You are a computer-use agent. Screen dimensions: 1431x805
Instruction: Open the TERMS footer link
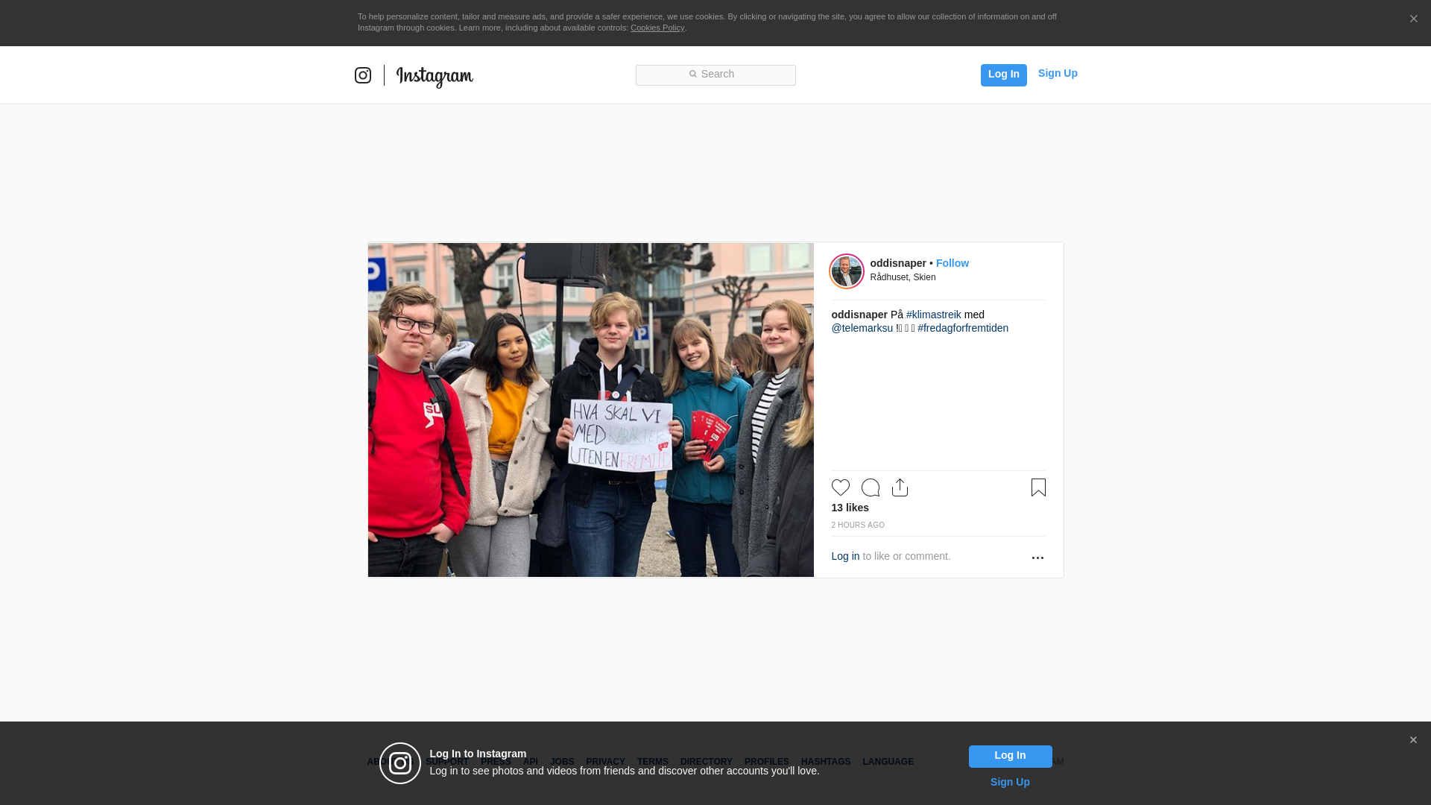pos(652,762)
